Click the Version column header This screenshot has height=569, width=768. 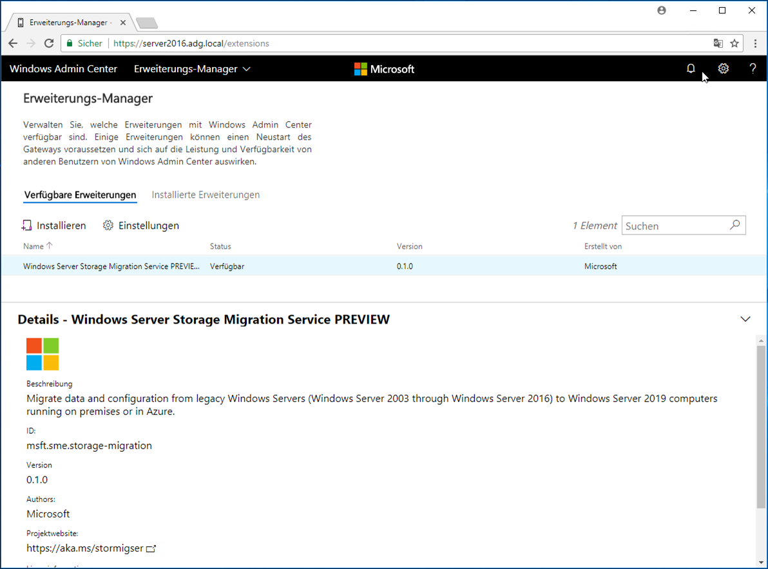(x=410, y=246)
